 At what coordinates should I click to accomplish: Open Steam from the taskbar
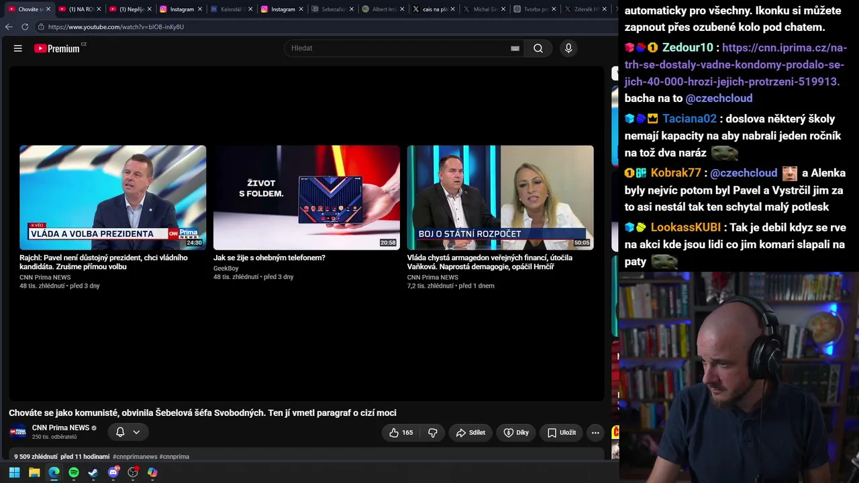93,472
